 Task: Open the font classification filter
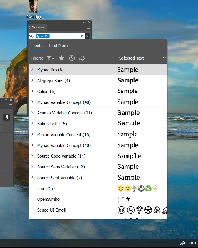pos(51,58)
